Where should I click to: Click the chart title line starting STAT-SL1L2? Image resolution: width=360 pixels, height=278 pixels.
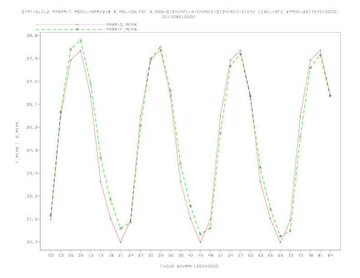(180, 12)
